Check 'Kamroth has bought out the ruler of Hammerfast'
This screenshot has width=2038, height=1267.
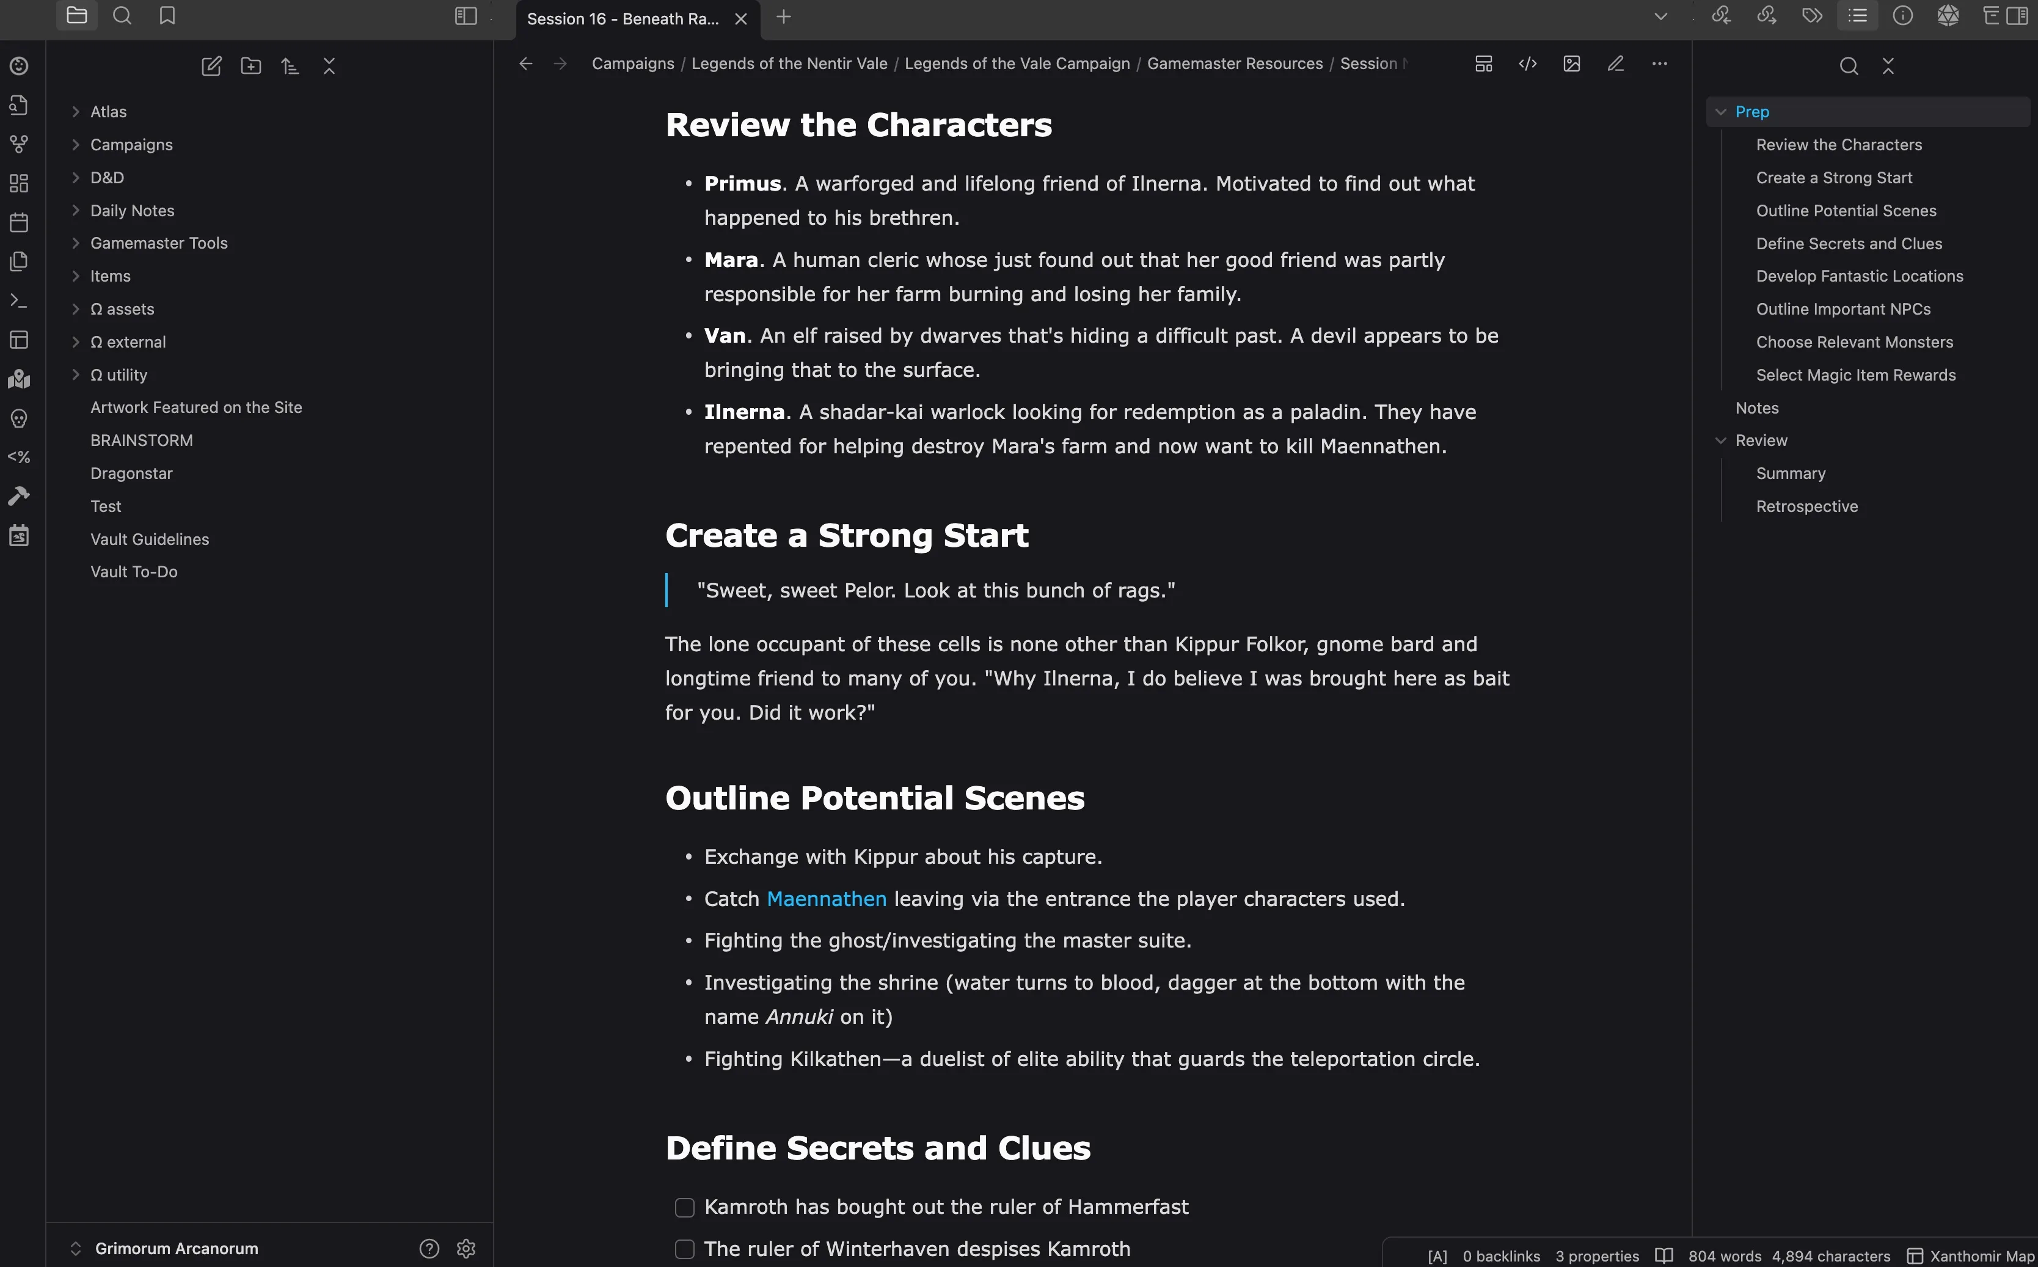pyautogui.click(x=685, y=1207)
